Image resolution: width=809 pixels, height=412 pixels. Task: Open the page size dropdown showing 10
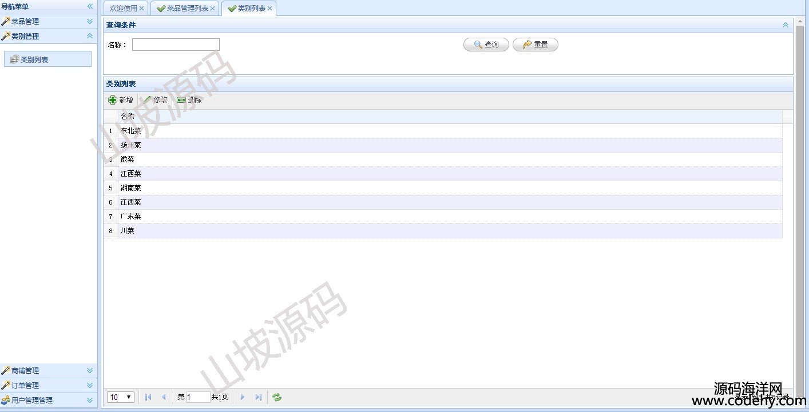tap(121, 397)
